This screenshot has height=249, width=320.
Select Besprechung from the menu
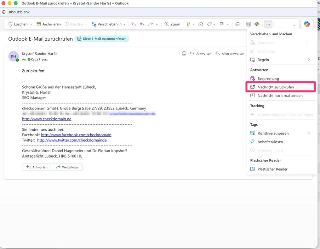281,79
